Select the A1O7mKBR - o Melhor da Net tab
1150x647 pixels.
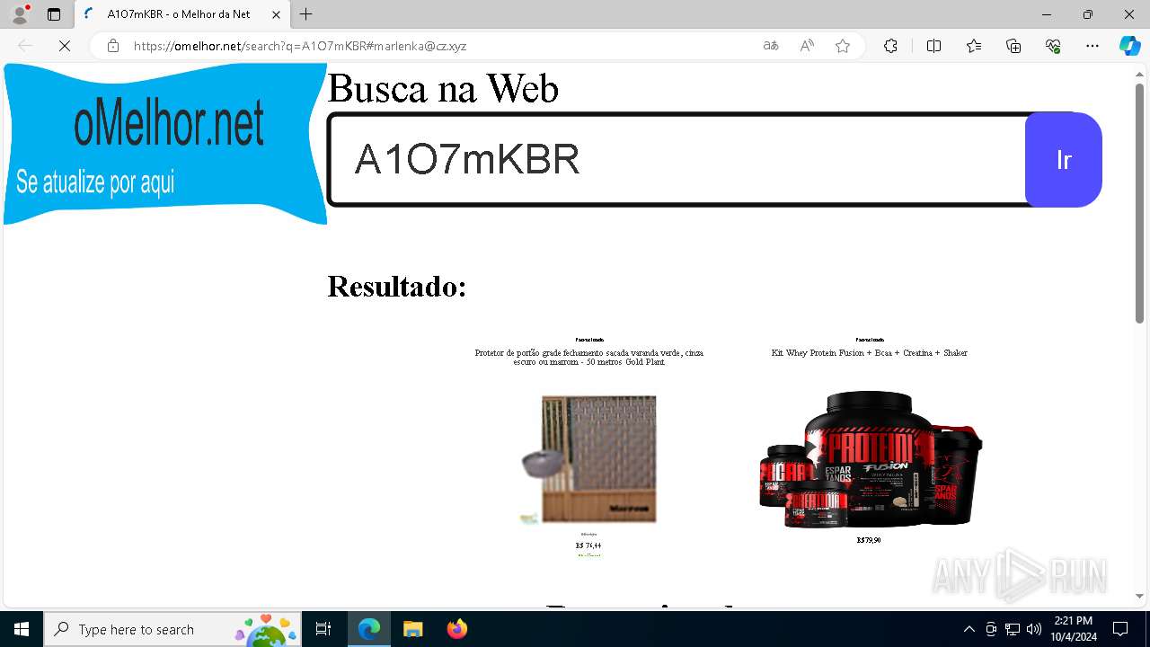coord(182,14)
